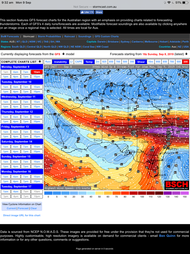Image resolution: width=190 pixels, height=254 pixels.
Task: Select Tuesday September 10 4am forecast
Action: pyautogui.click(x=16, y=87)
